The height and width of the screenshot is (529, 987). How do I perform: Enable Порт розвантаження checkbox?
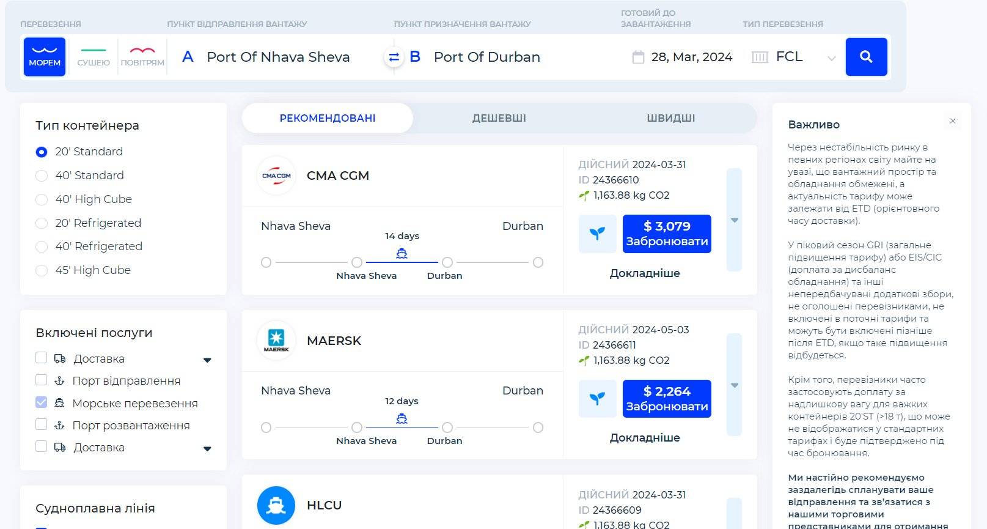(41, 424)
